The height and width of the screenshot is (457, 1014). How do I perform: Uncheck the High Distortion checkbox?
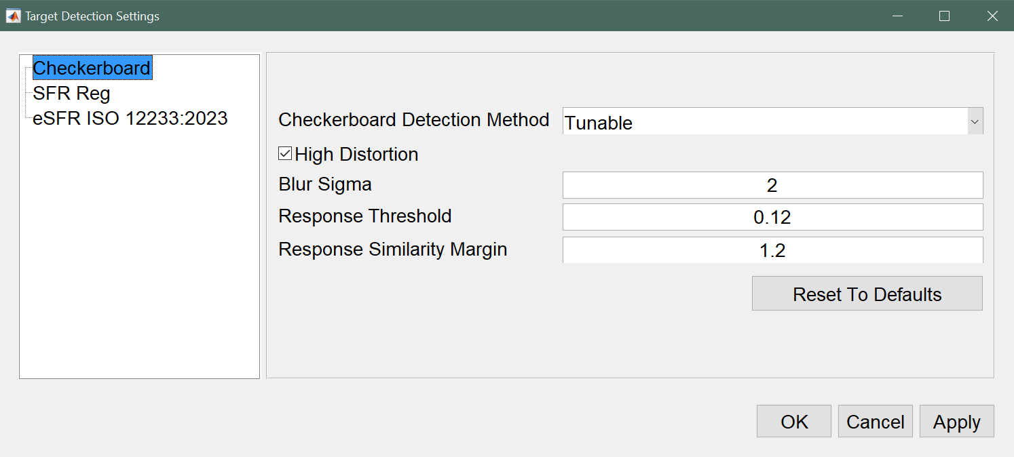click(285, 154)
